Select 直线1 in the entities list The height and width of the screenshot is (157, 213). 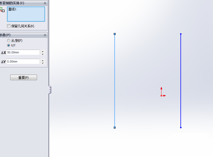pos(12,9)
